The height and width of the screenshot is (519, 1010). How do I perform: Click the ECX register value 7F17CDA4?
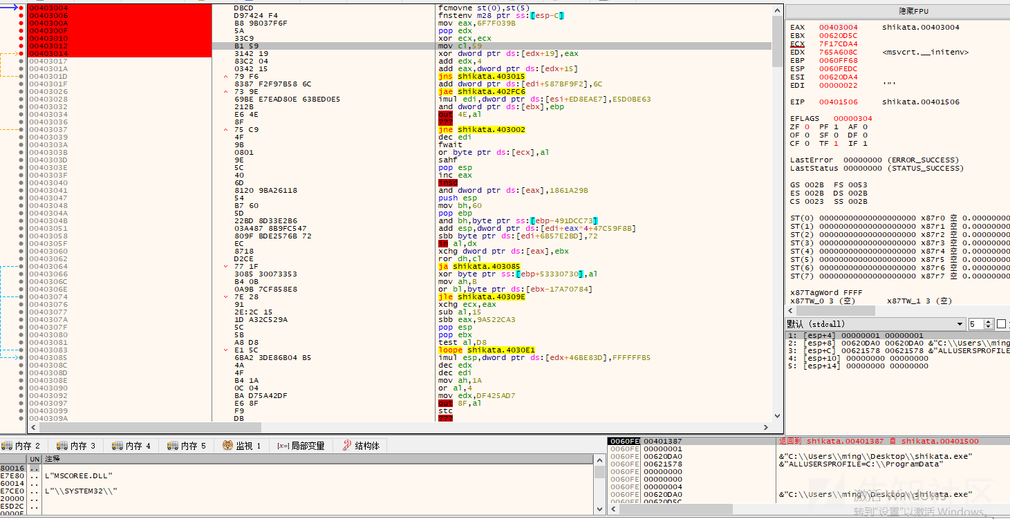tap(840, 44)
